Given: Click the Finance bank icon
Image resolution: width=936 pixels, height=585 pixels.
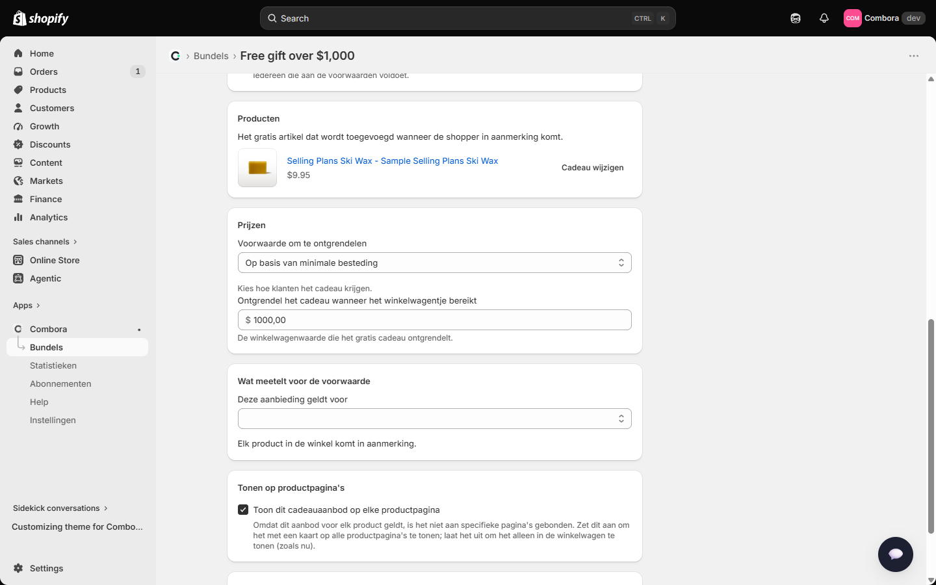Looking at the screenshot, I should [18, 199].
